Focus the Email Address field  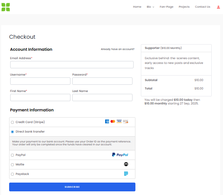72,65
